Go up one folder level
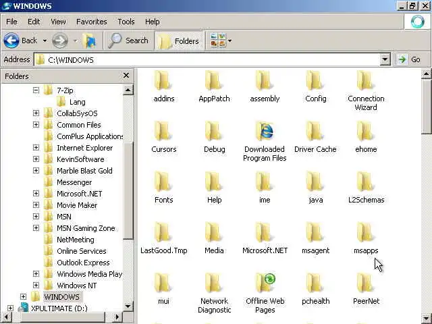 (89, 40)
